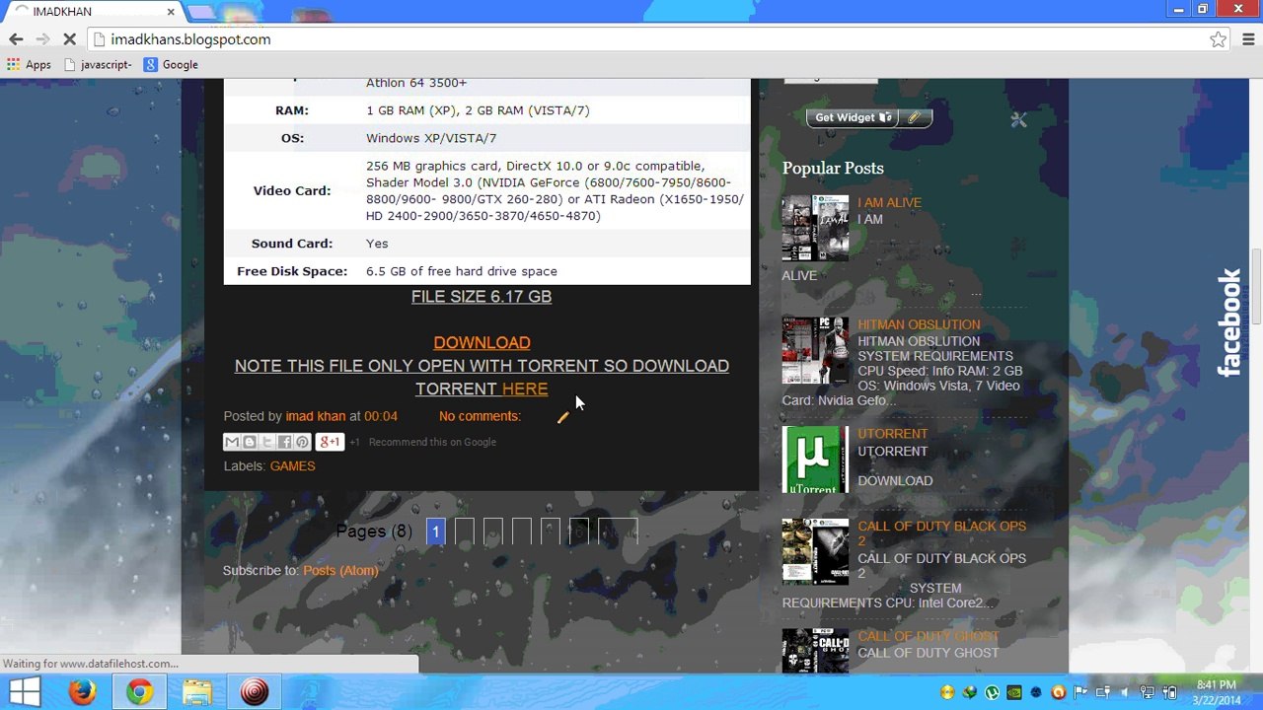Open HITMAN OBSLUTION popular post title
1263x710 pixels.
[x=919, y=324]
